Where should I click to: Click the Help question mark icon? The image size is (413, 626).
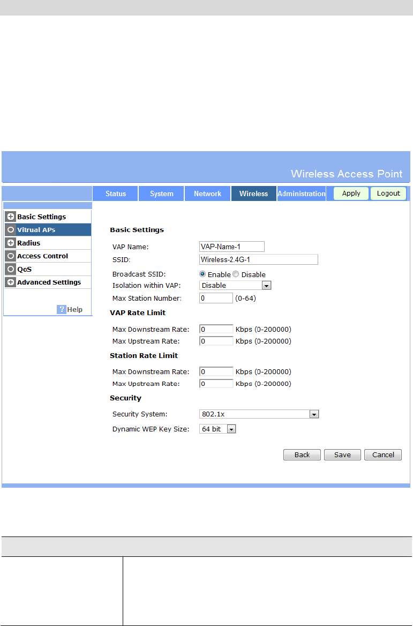click(x=61, y=309)
